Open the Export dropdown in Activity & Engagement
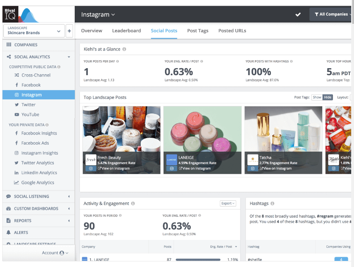The width and height of the screenshot is (354, 267). pos(228,203)
